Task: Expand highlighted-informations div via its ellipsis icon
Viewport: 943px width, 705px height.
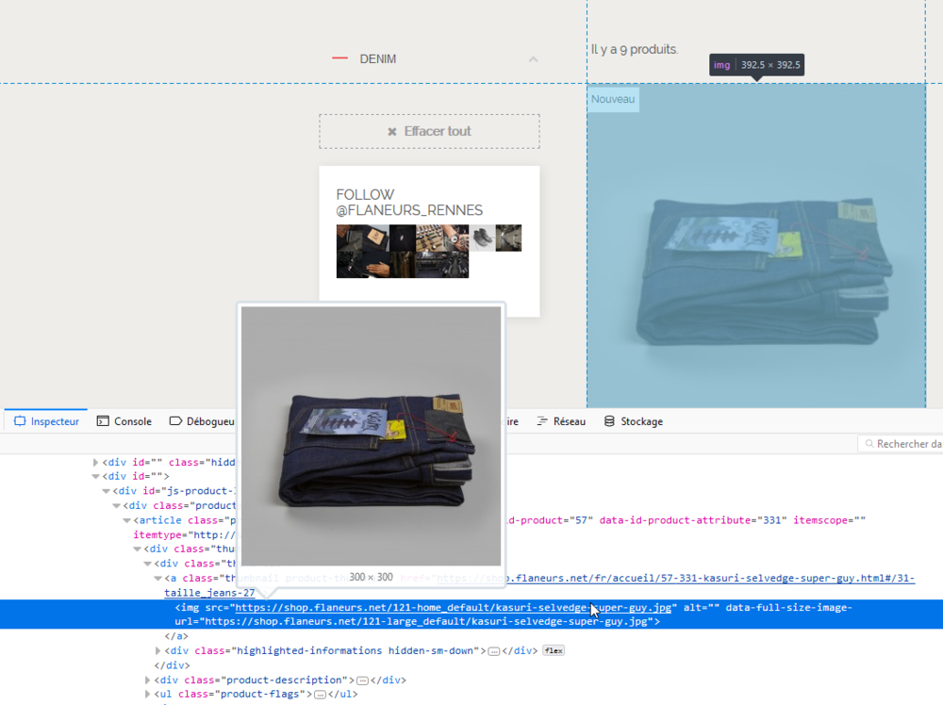Action: [x=493, y=650]
